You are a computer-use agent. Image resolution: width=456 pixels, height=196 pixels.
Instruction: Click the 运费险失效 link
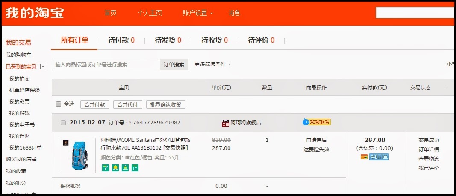(316, 149)
